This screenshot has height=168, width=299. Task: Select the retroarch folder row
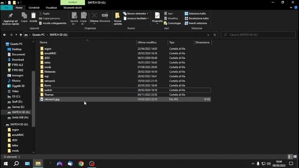(125, 81)
